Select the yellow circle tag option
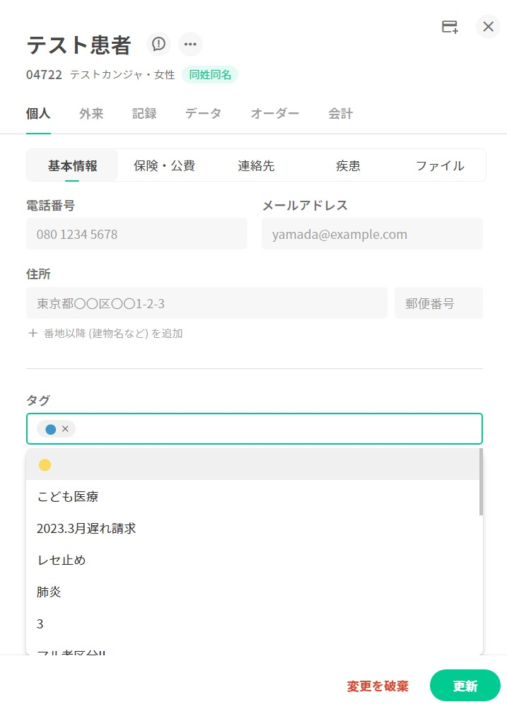 point(45,464)
